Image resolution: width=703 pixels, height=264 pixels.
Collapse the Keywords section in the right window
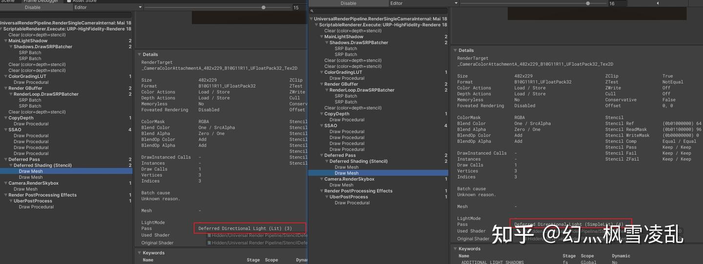(x=455, y=249)
